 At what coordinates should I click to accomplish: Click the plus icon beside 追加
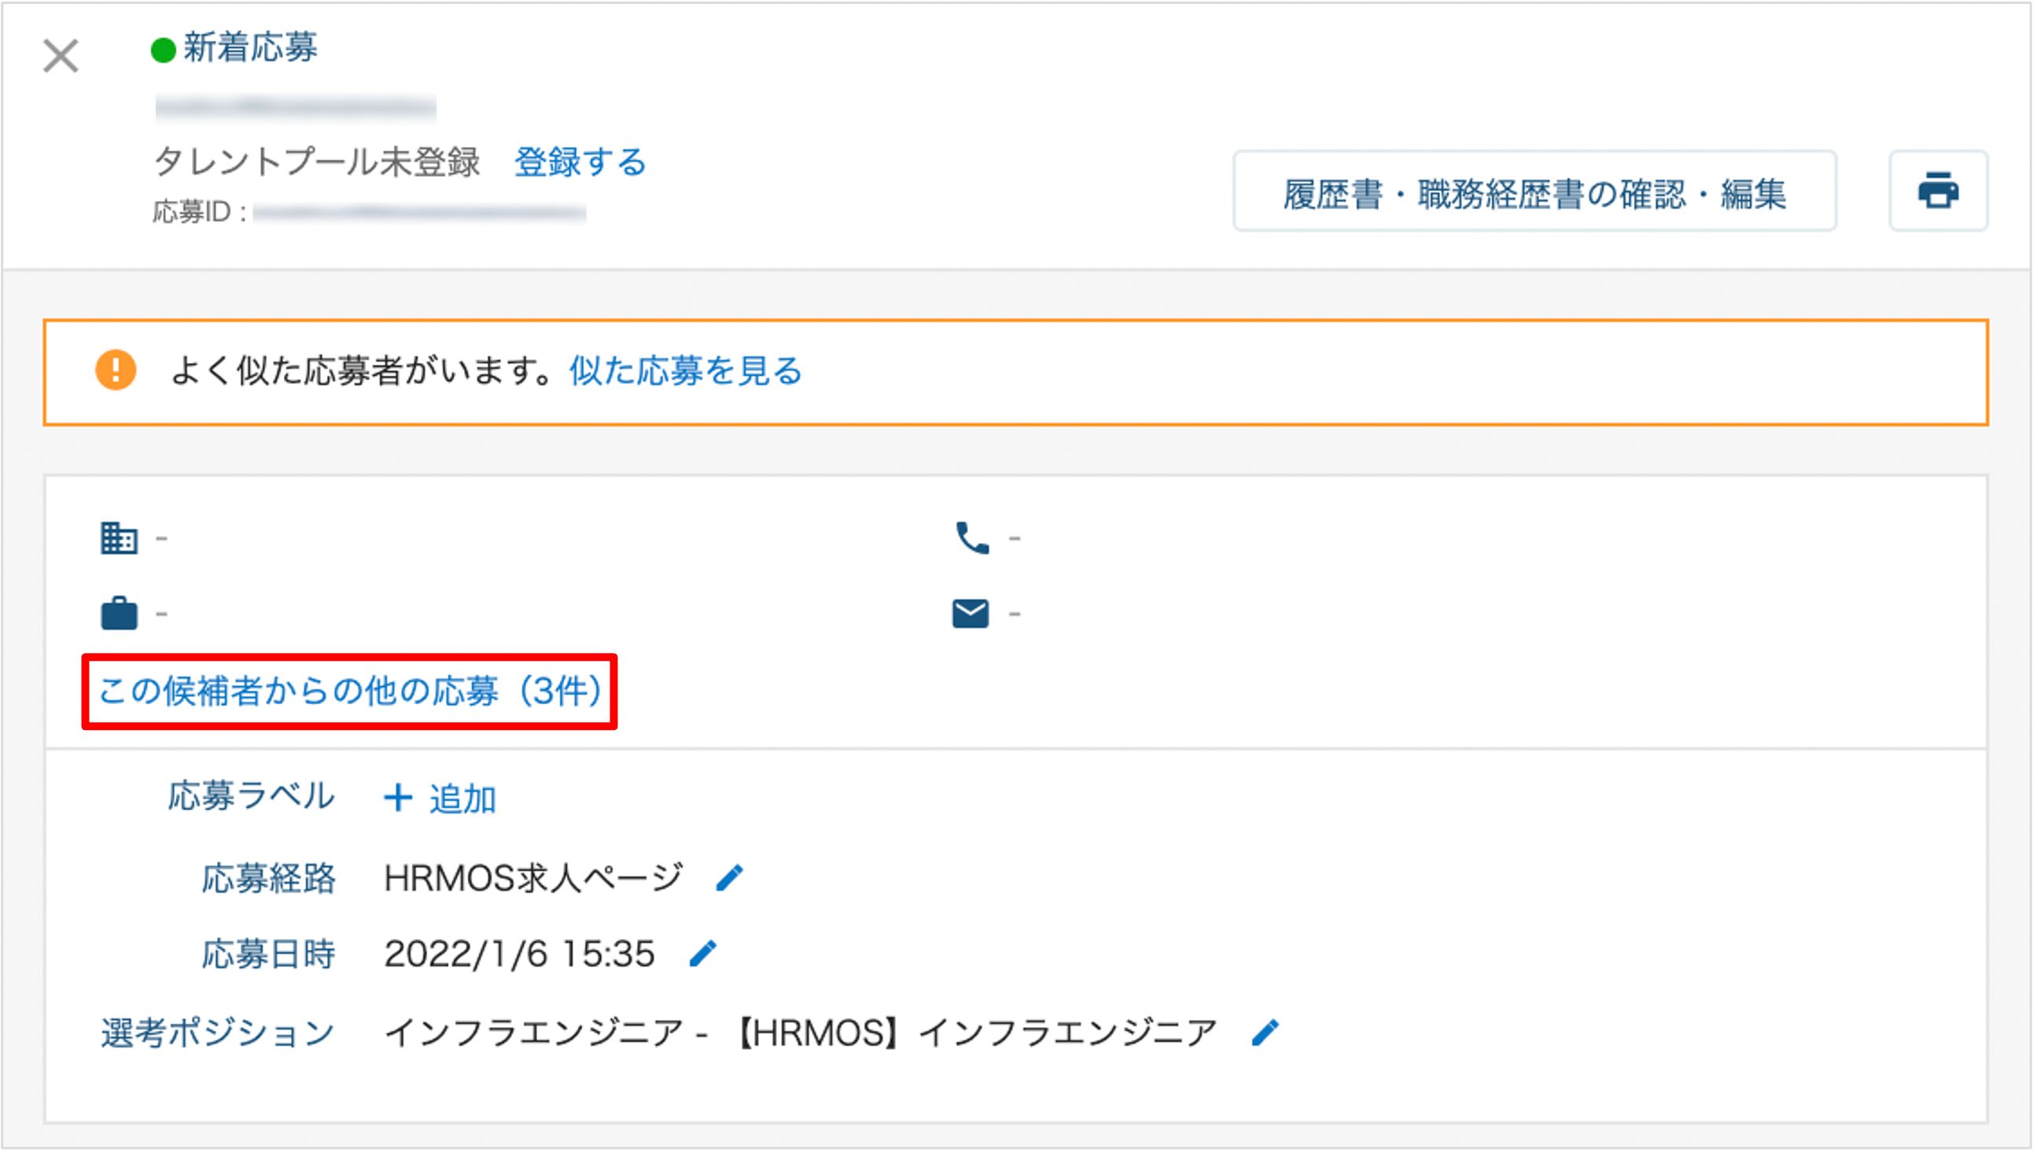tap(397, 798)
